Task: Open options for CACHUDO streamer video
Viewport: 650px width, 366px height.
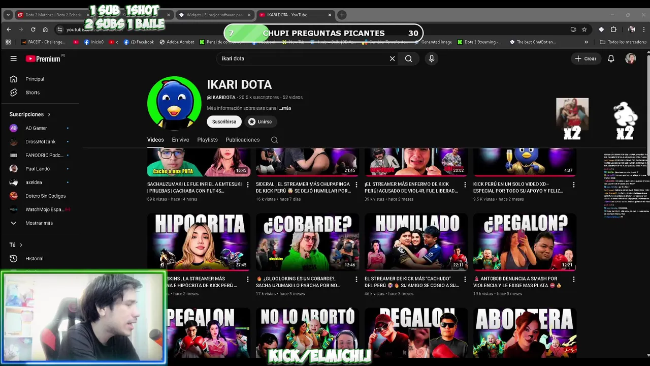Action: [x=465, y=280]
